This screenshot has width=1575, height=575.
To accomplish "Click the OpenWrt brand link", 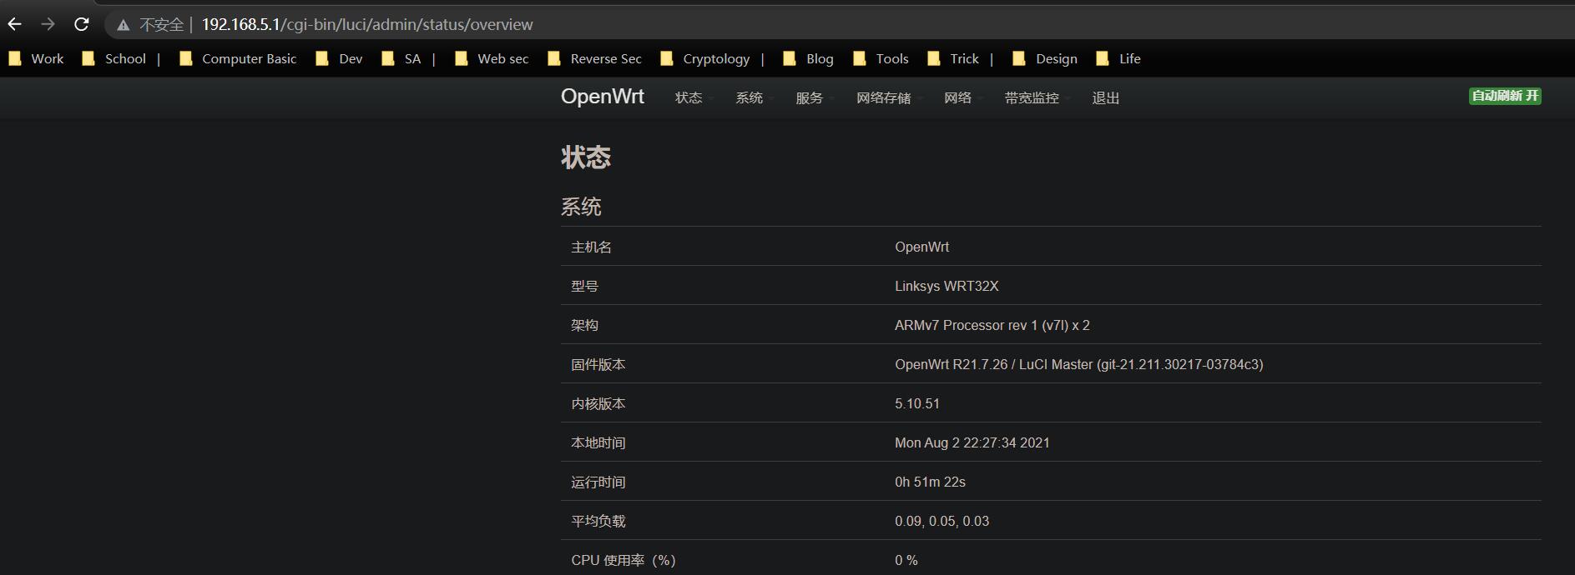I will pyautogui.click(x=603, y=97).
